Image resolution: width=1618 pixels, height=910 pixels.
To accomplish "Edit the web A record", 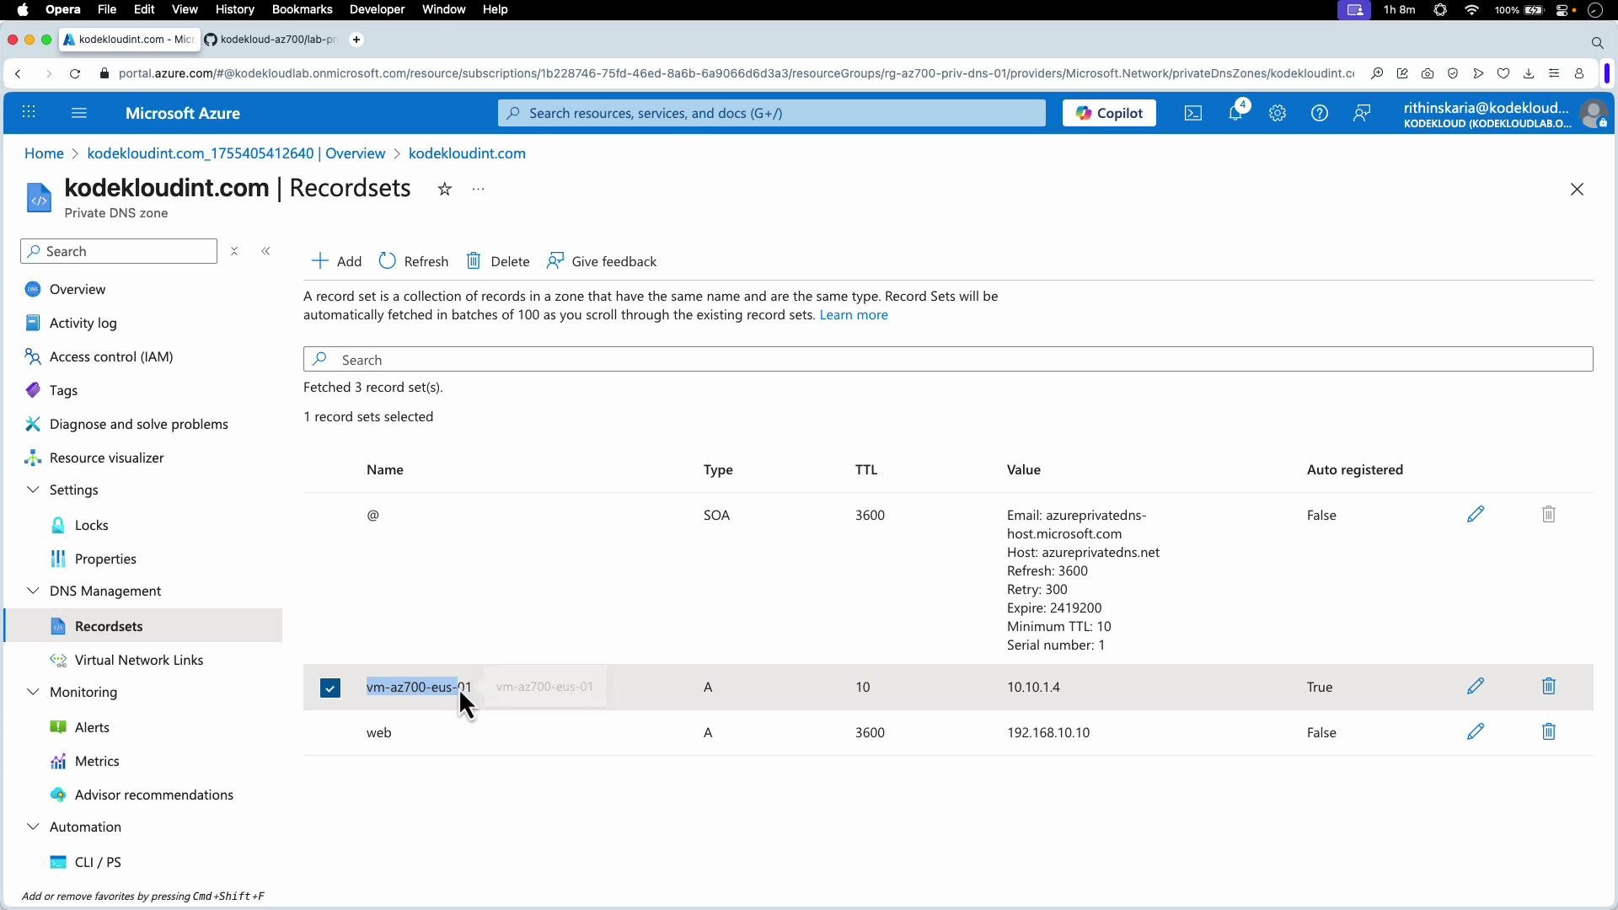I will tap(1476, 731).
